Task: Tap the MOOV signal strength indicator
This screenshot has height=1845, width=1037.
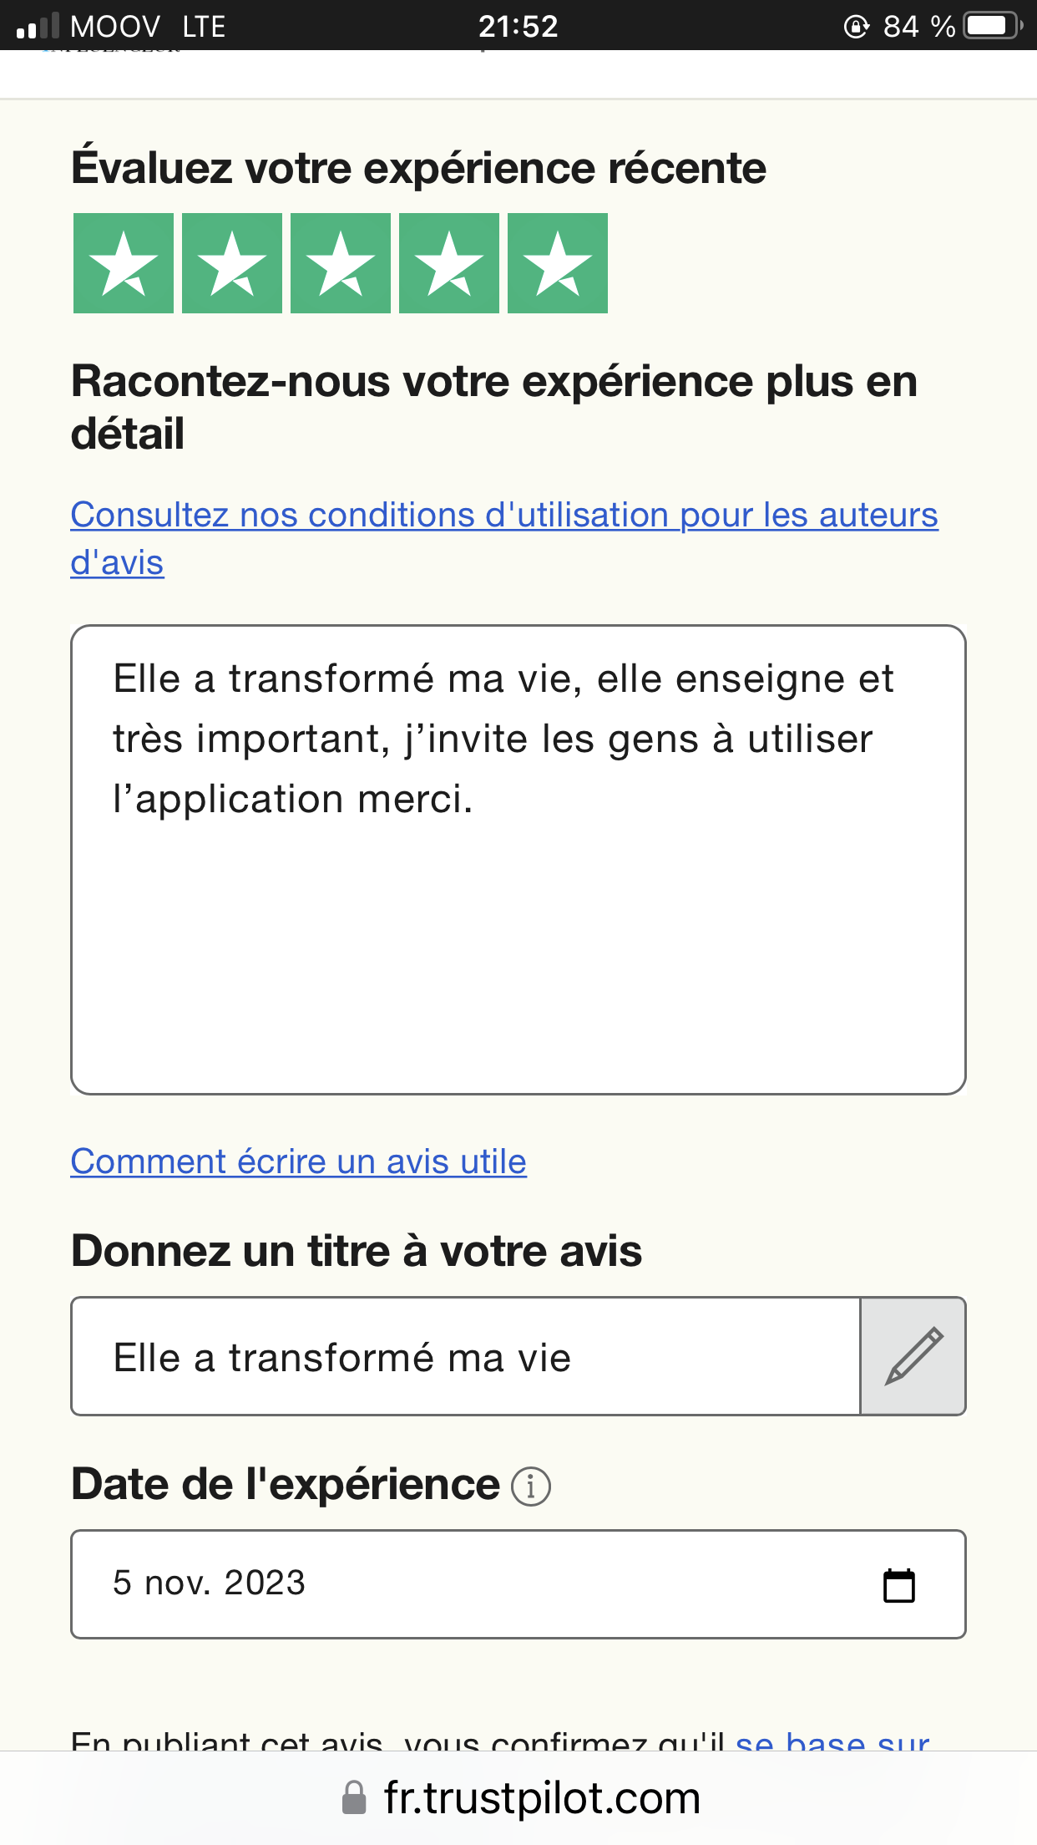Action: pyautogui.click(x=38, y=26)
